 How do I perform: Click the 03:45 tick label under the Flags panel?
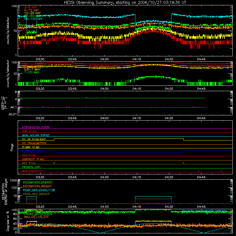coord(72,177)
